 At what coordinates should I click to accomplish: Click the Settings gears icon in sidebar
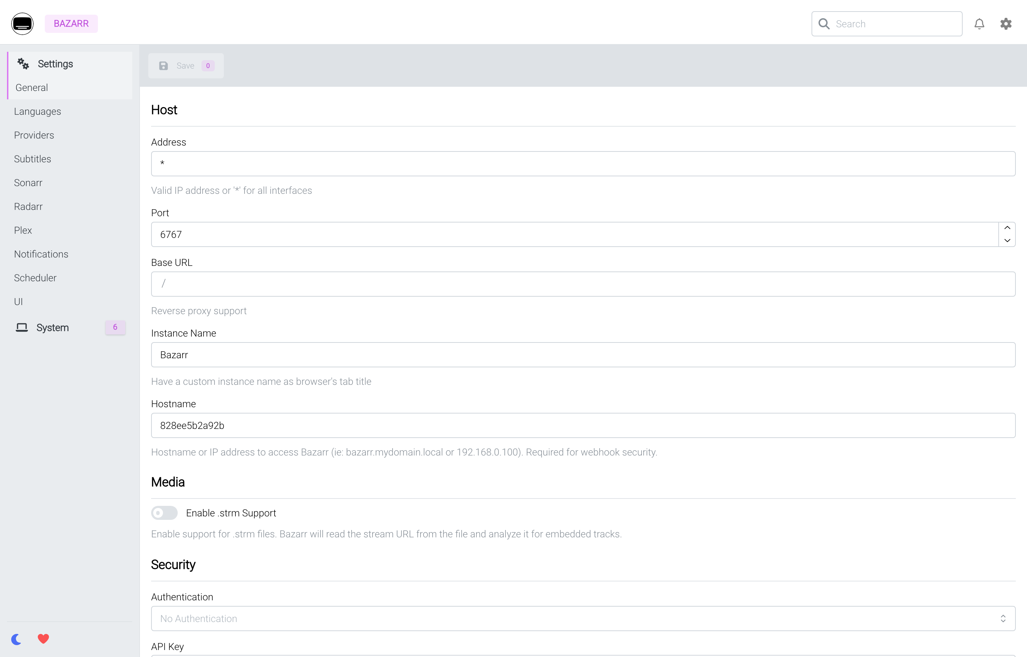pyautogui.click(x=23, y=64)
